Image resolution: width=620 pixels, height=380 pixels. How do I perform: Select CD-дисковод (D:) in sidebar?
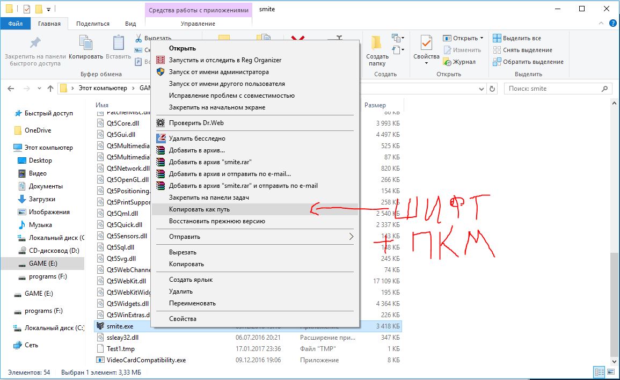(54, 250)
